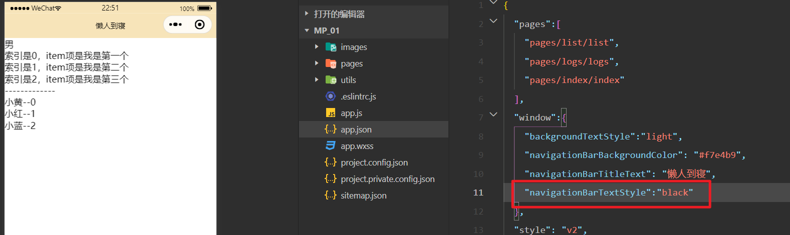Click the project.private.config.json braces icon
Image resolution: width=790 pixels, height=235 pixels.
pos(331,179)
